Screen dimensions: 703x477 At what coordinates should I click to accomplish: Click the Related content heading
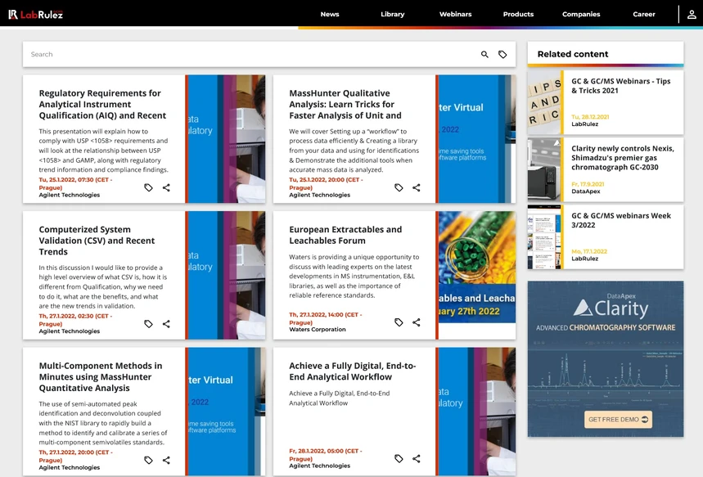pyautogui.click(x=573, y=54)
